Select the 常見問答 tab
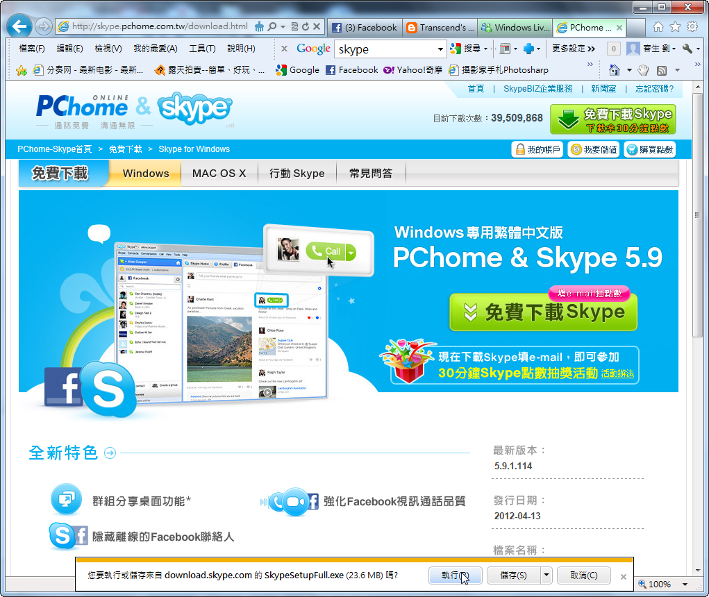This screenshot has width=709, height=597. (x=371, y=174)
